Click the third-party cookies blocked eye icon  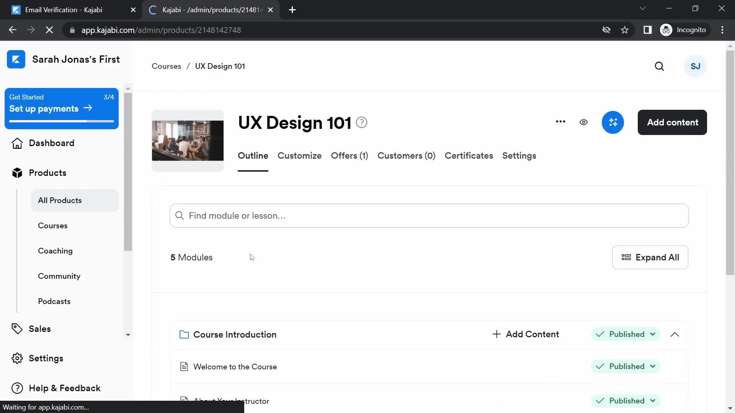point(606,30)
